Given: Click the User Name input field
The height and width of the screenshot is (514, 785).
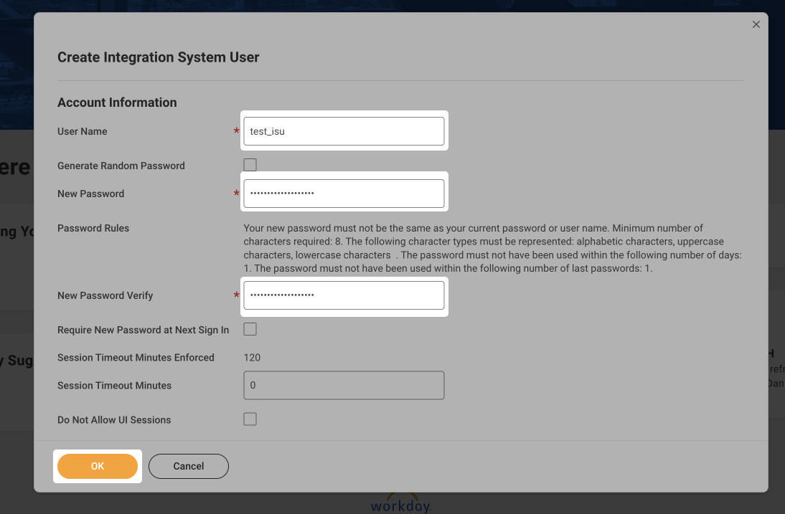Looking at the screenshot, I should [x=344, y=131].
